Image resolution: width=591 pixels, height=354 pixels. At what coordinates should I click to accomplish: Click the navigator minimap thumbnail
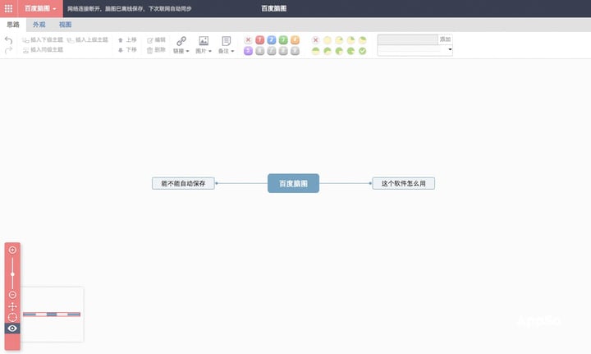(52, 315)
